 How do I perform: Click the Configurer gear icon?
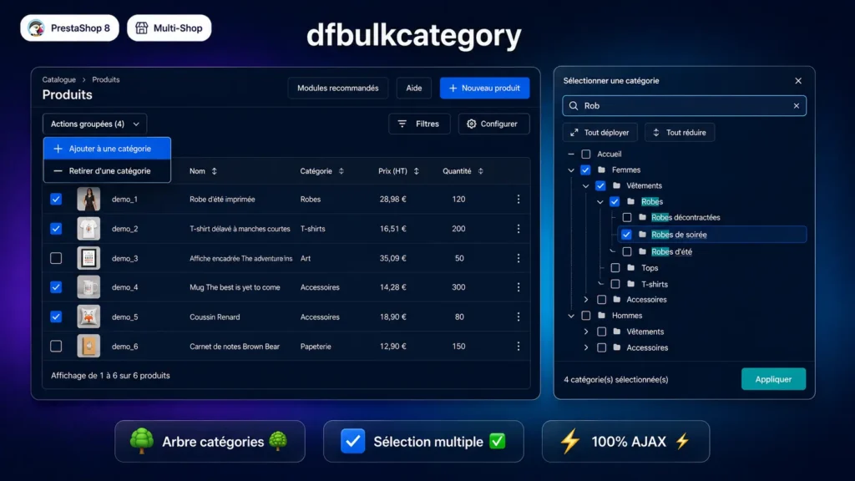coord(472,124)
